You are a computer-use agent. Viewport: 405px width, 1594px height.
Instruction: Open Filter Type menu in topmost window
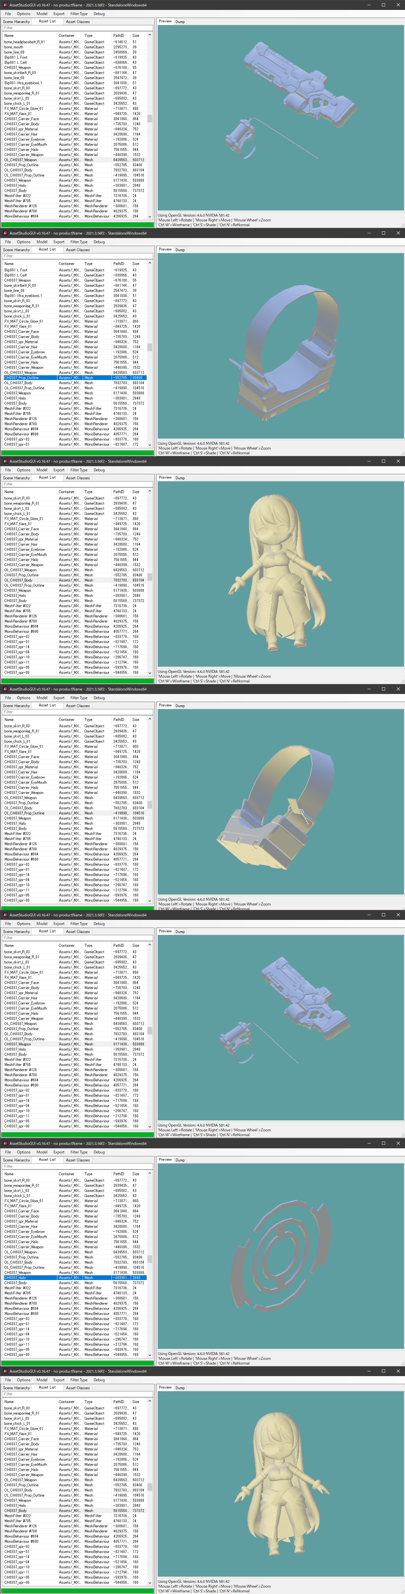79,13
